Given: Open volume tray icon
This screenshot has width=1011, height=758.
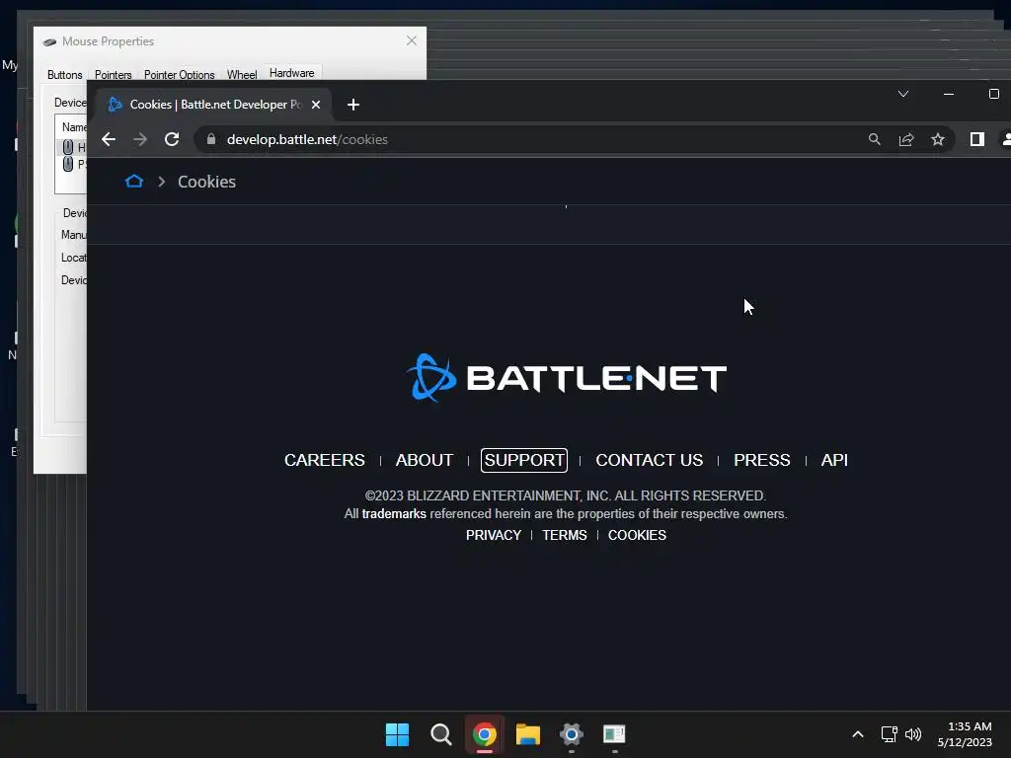Looking at the screenshot, I should 913,734.
